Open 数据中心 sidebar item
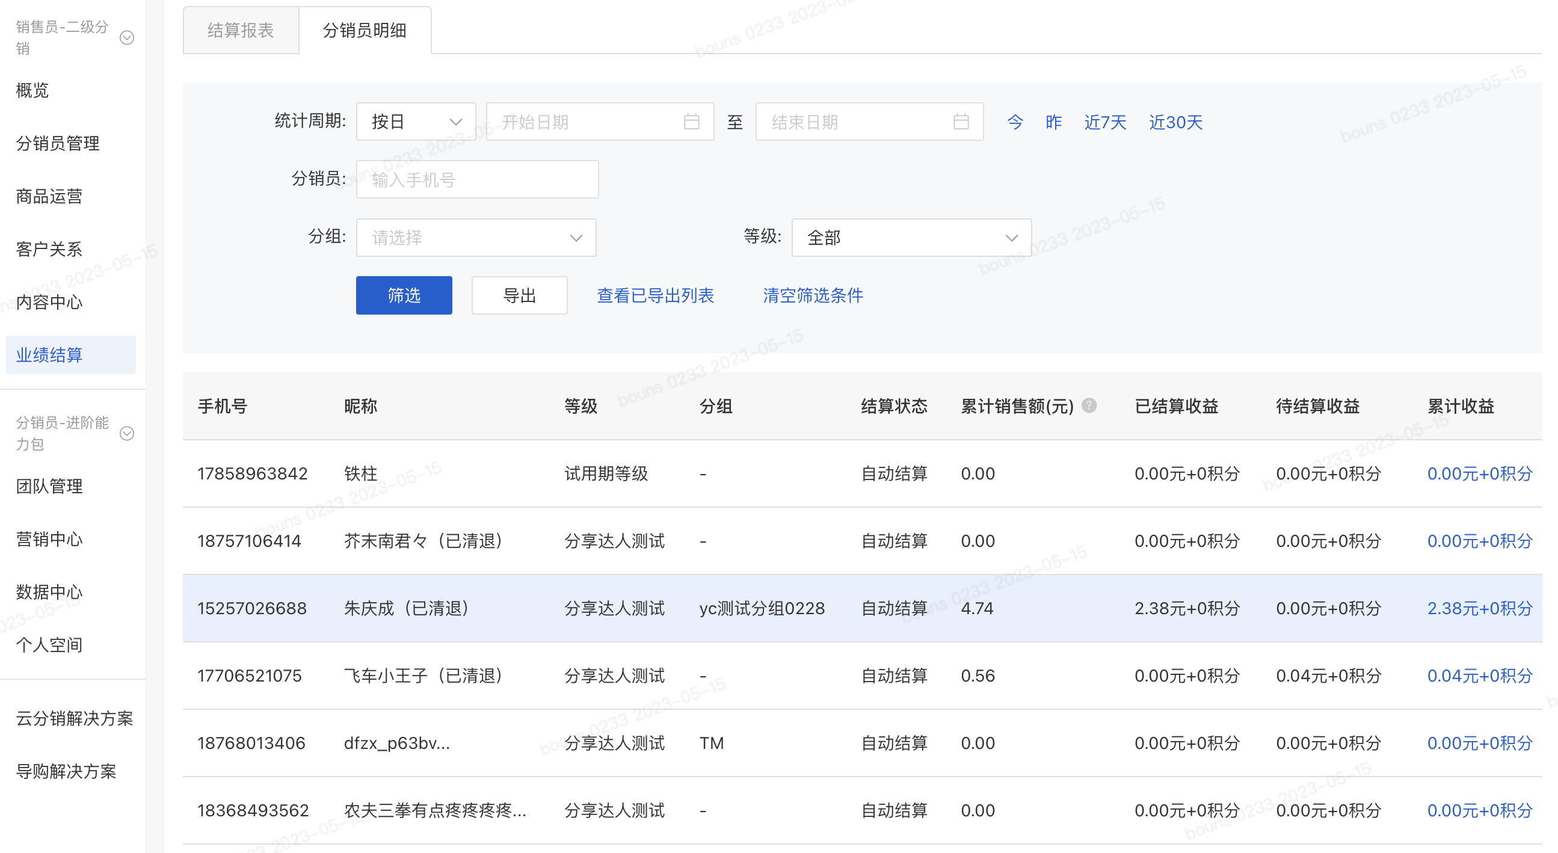Screen dimensions: 1558x853 [49, 592]
